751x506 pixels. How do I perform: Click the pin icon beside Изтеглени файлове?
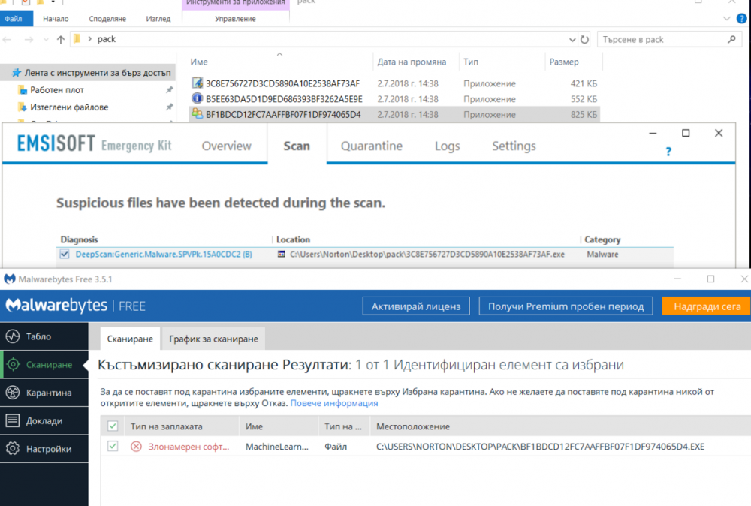click(x=169, y=107)
